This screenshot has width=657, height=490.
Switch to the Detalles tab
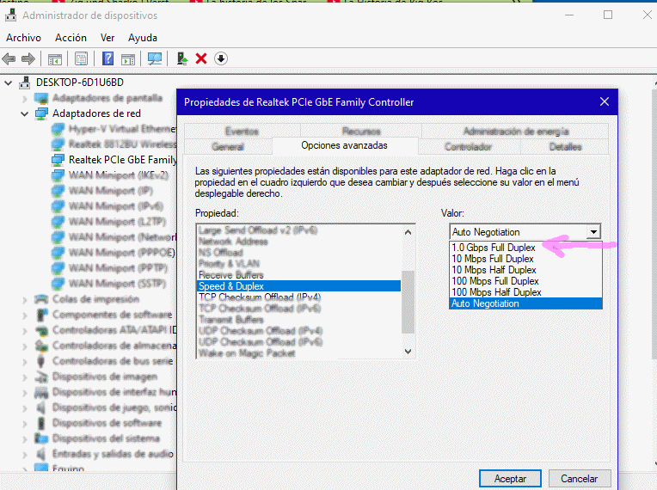click(565, 147)
